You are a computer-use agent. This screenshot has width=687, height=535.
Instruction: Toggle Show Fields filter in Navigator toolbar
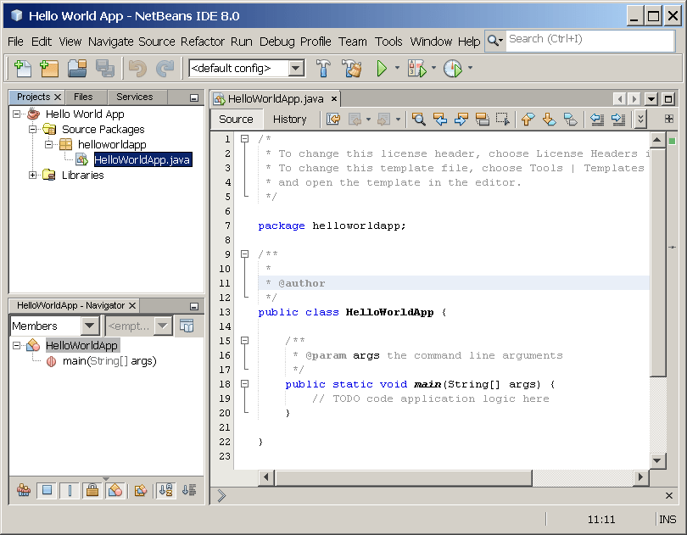click(47, 490)
